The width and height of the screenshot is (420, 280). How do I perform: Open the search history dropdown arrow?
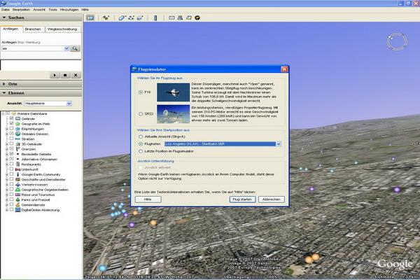66,48
